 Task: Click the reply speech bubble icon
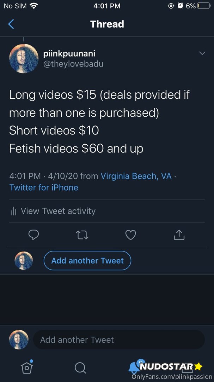33,235
